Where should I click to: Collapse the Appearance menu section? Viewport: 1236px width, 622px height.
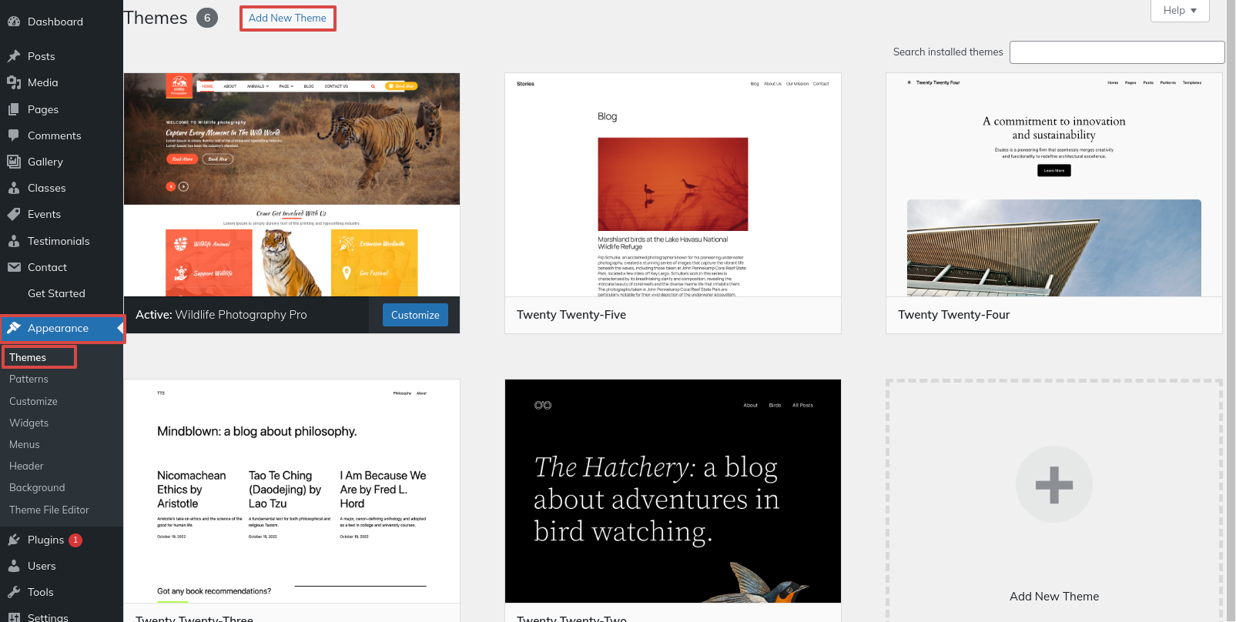pos(62,328)
